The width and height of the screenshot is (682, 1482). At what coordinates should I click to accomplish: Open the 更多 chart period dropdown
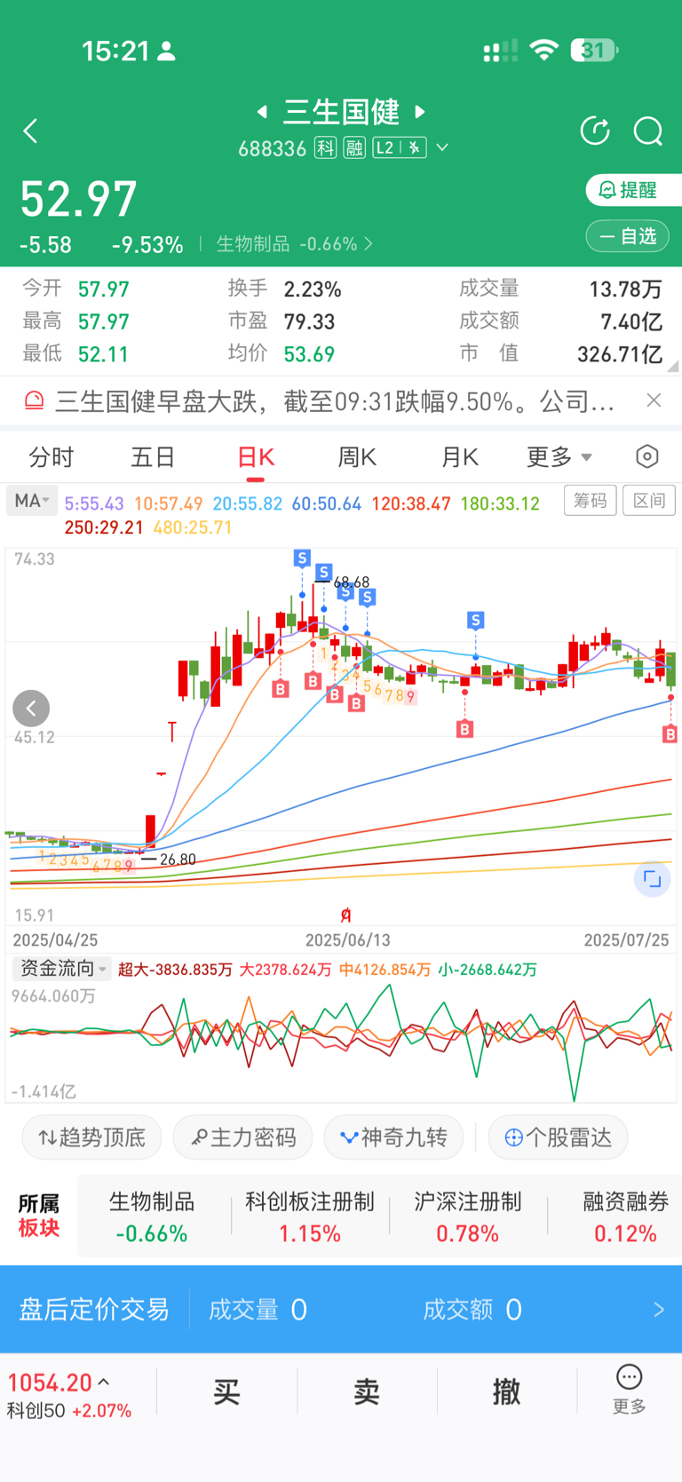pos(559,457)
